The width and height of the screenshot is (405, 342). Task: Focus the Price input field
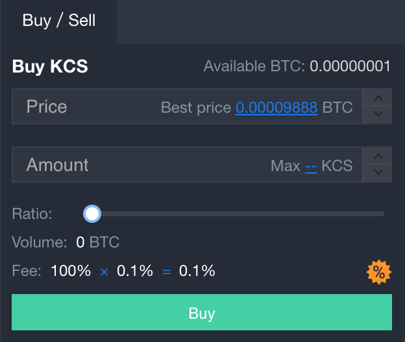click(187, 106)
